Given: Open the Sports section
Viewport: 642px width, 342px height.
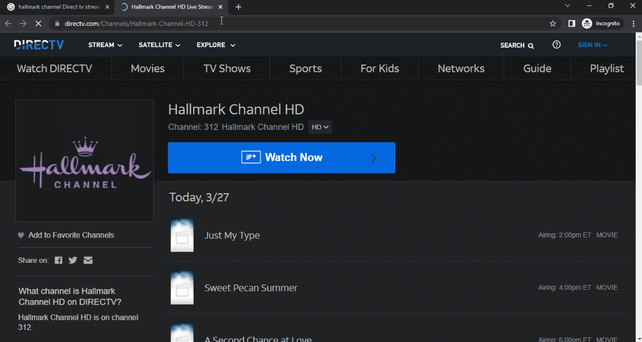Looking at the screenshot, I should point(305,68).
